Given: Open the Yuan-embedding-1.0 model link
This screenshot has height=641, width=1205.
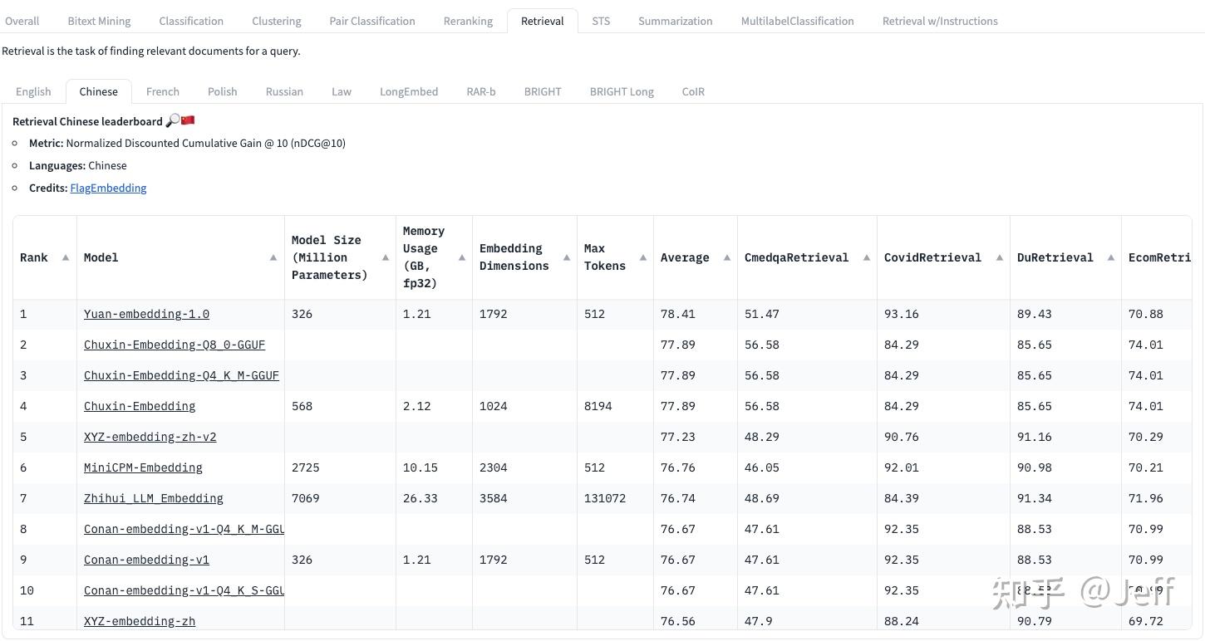Looking at the screenshot, I should pos(146,314).
